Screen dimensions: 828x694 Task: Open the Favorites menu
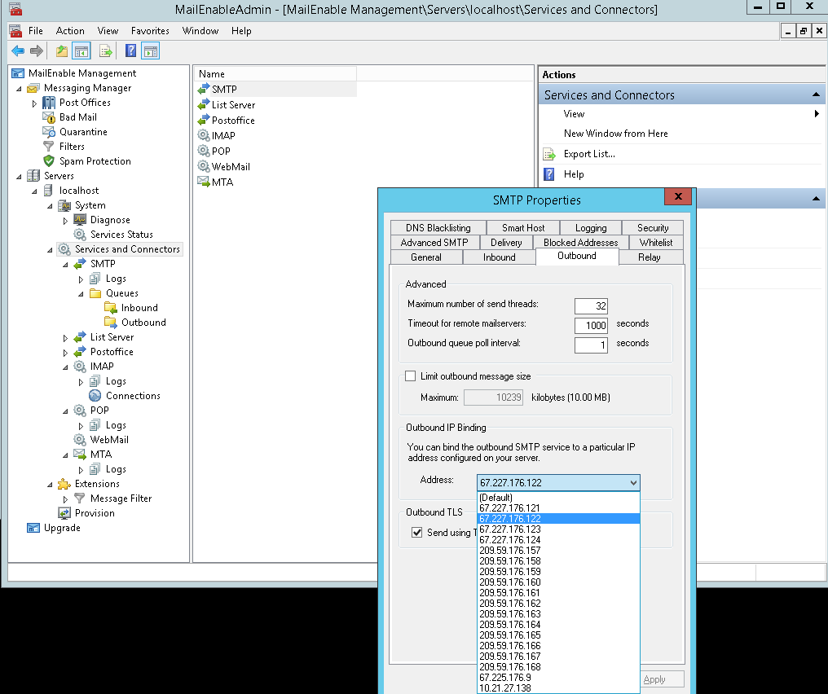pos(150,31)
